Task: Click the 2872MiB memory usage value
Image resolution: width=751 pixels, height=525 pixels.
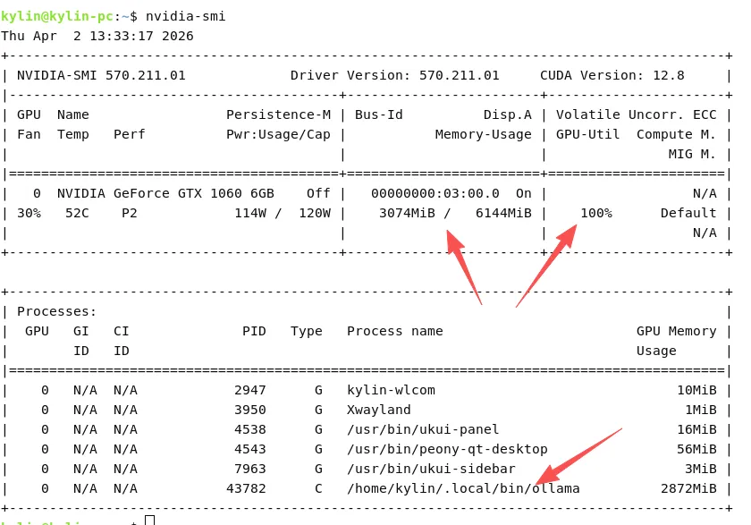Action: (x=688, y=488)
